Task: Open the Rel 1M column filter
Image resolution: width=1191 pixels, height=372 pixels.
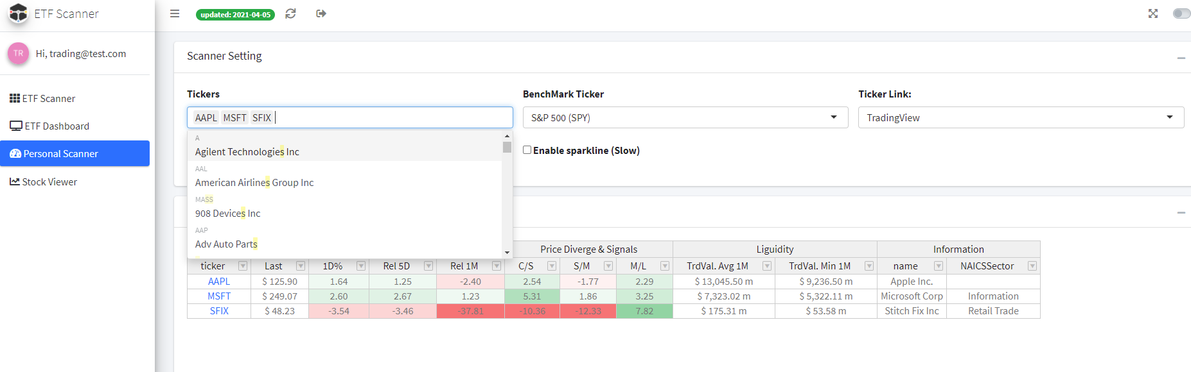Action: coord(497,266)
